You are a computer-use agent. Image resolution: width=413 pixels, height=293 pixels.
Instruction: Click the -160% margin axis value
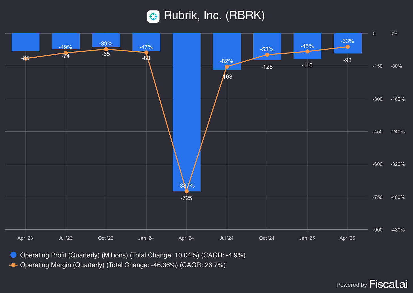[x=398, y=99]
